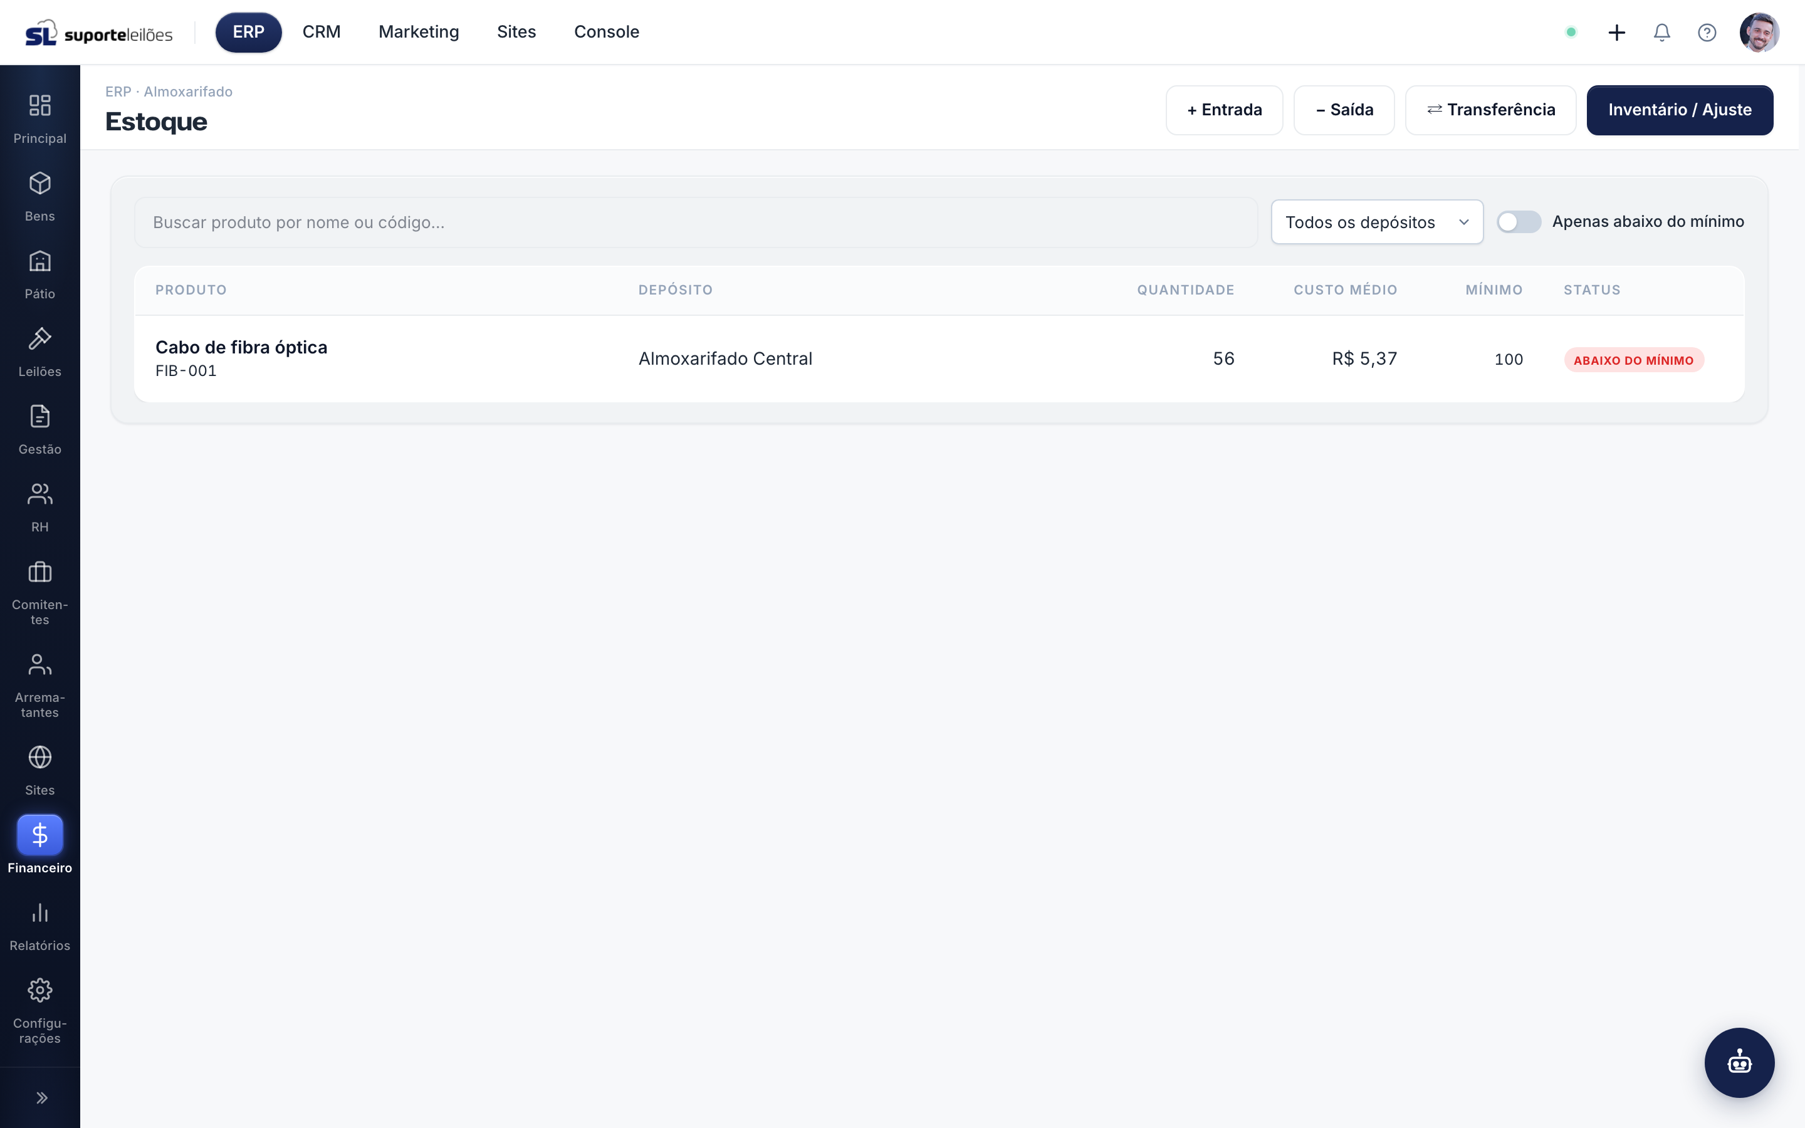The image size is (1805, 1128).
Task: Click the DEPÓSITO column header
Action: pyautogui.click(x=675, y=290)
